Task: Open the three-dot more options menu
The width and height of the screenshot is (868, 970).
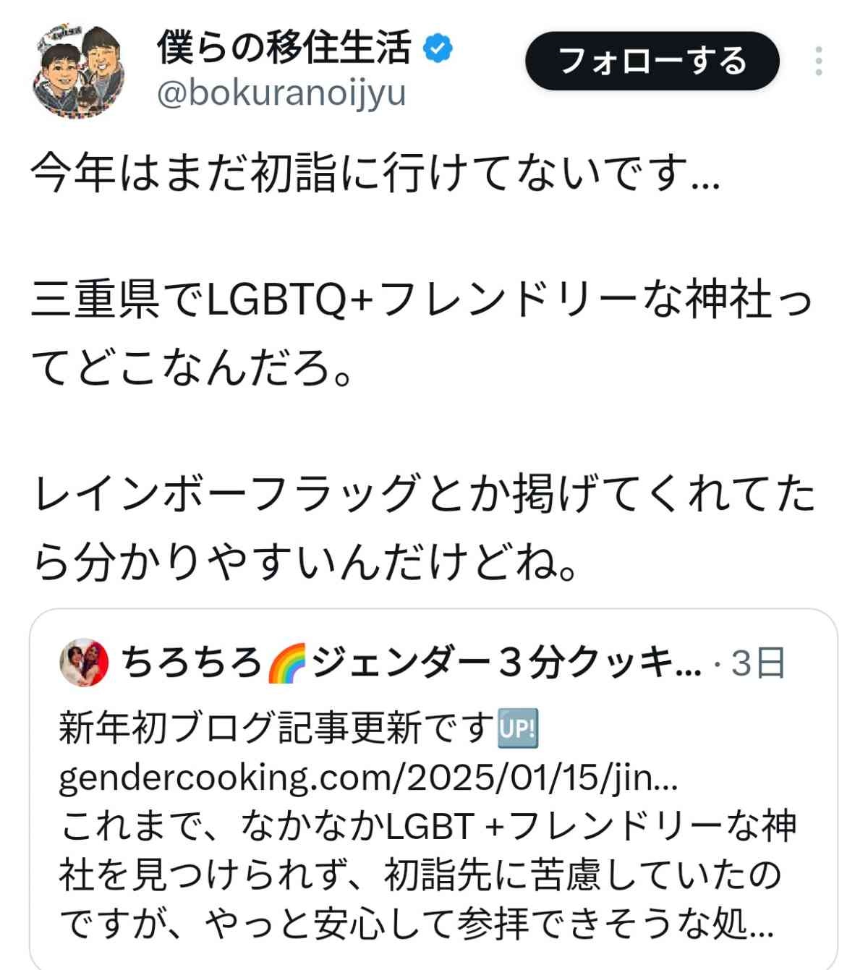Action: (x=819, y=61)
